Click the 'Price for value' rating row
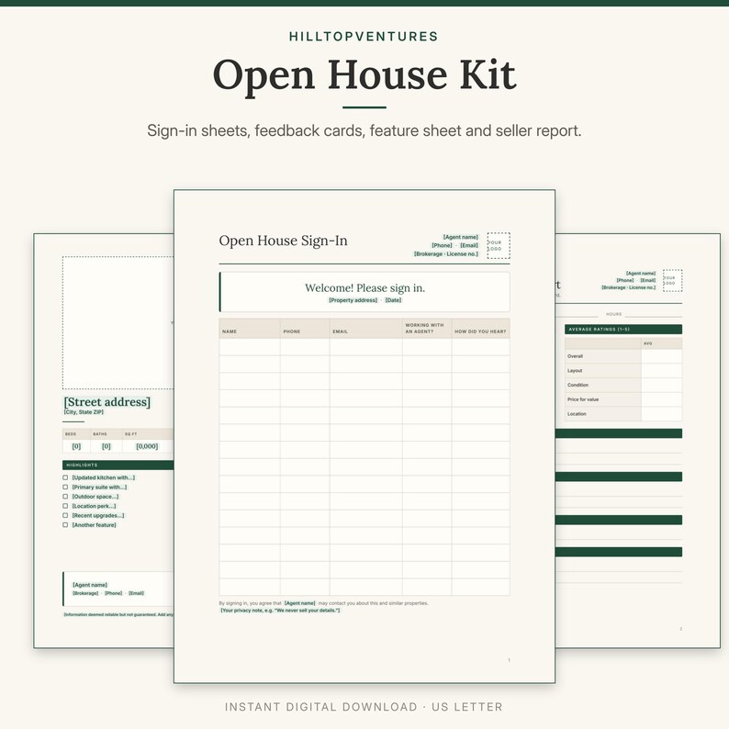The width and height of the screenshot is (729, 729). coord(623,399)
